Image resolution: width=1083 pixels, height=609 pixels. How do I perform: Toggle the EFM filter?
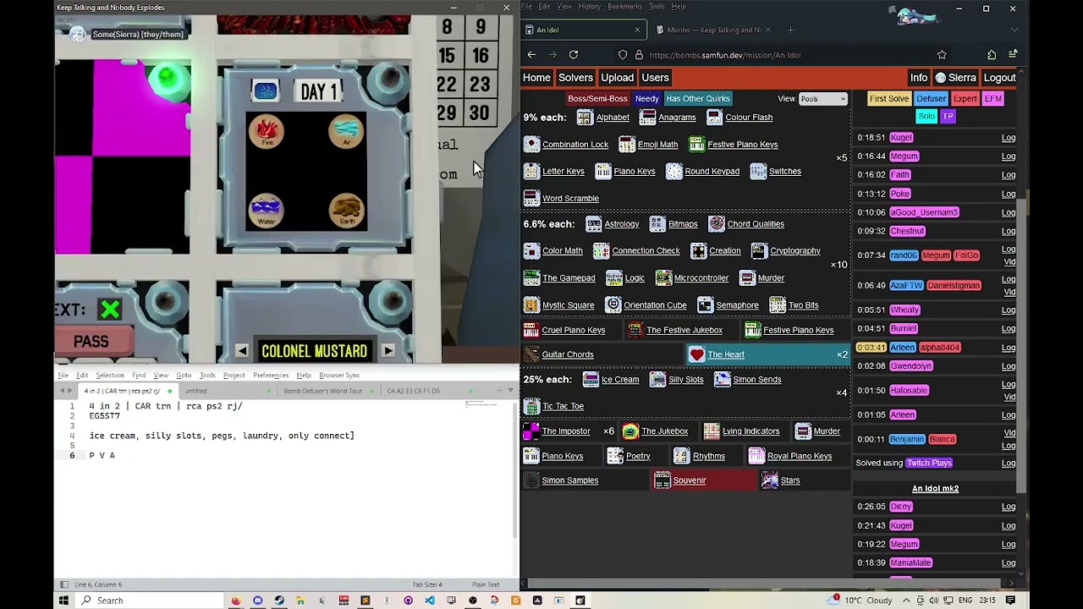tap(993, 99)
